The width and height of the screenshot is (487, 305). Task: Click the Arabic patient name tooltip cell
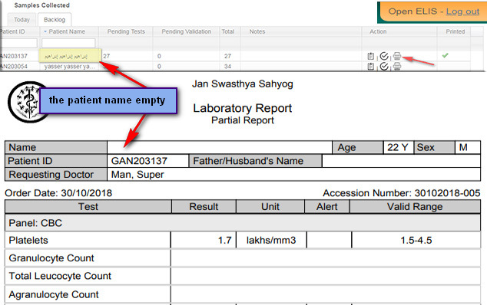pyautogui.click(x=70, y=56)
